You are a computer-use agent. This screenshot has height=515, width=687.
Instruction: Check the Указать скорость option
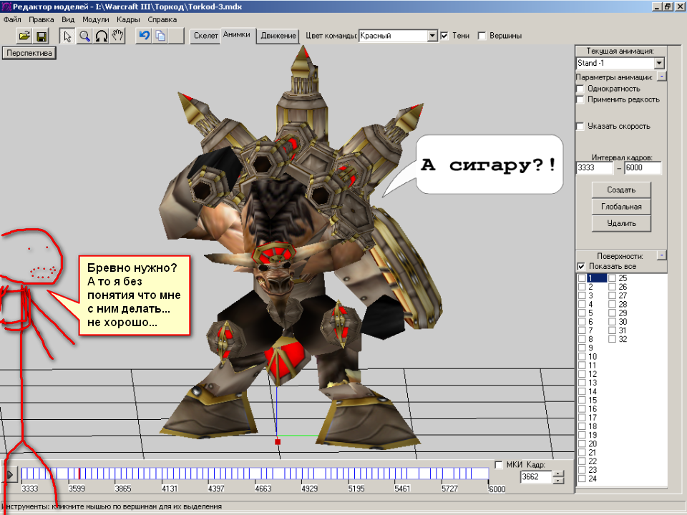click(580, 127)
